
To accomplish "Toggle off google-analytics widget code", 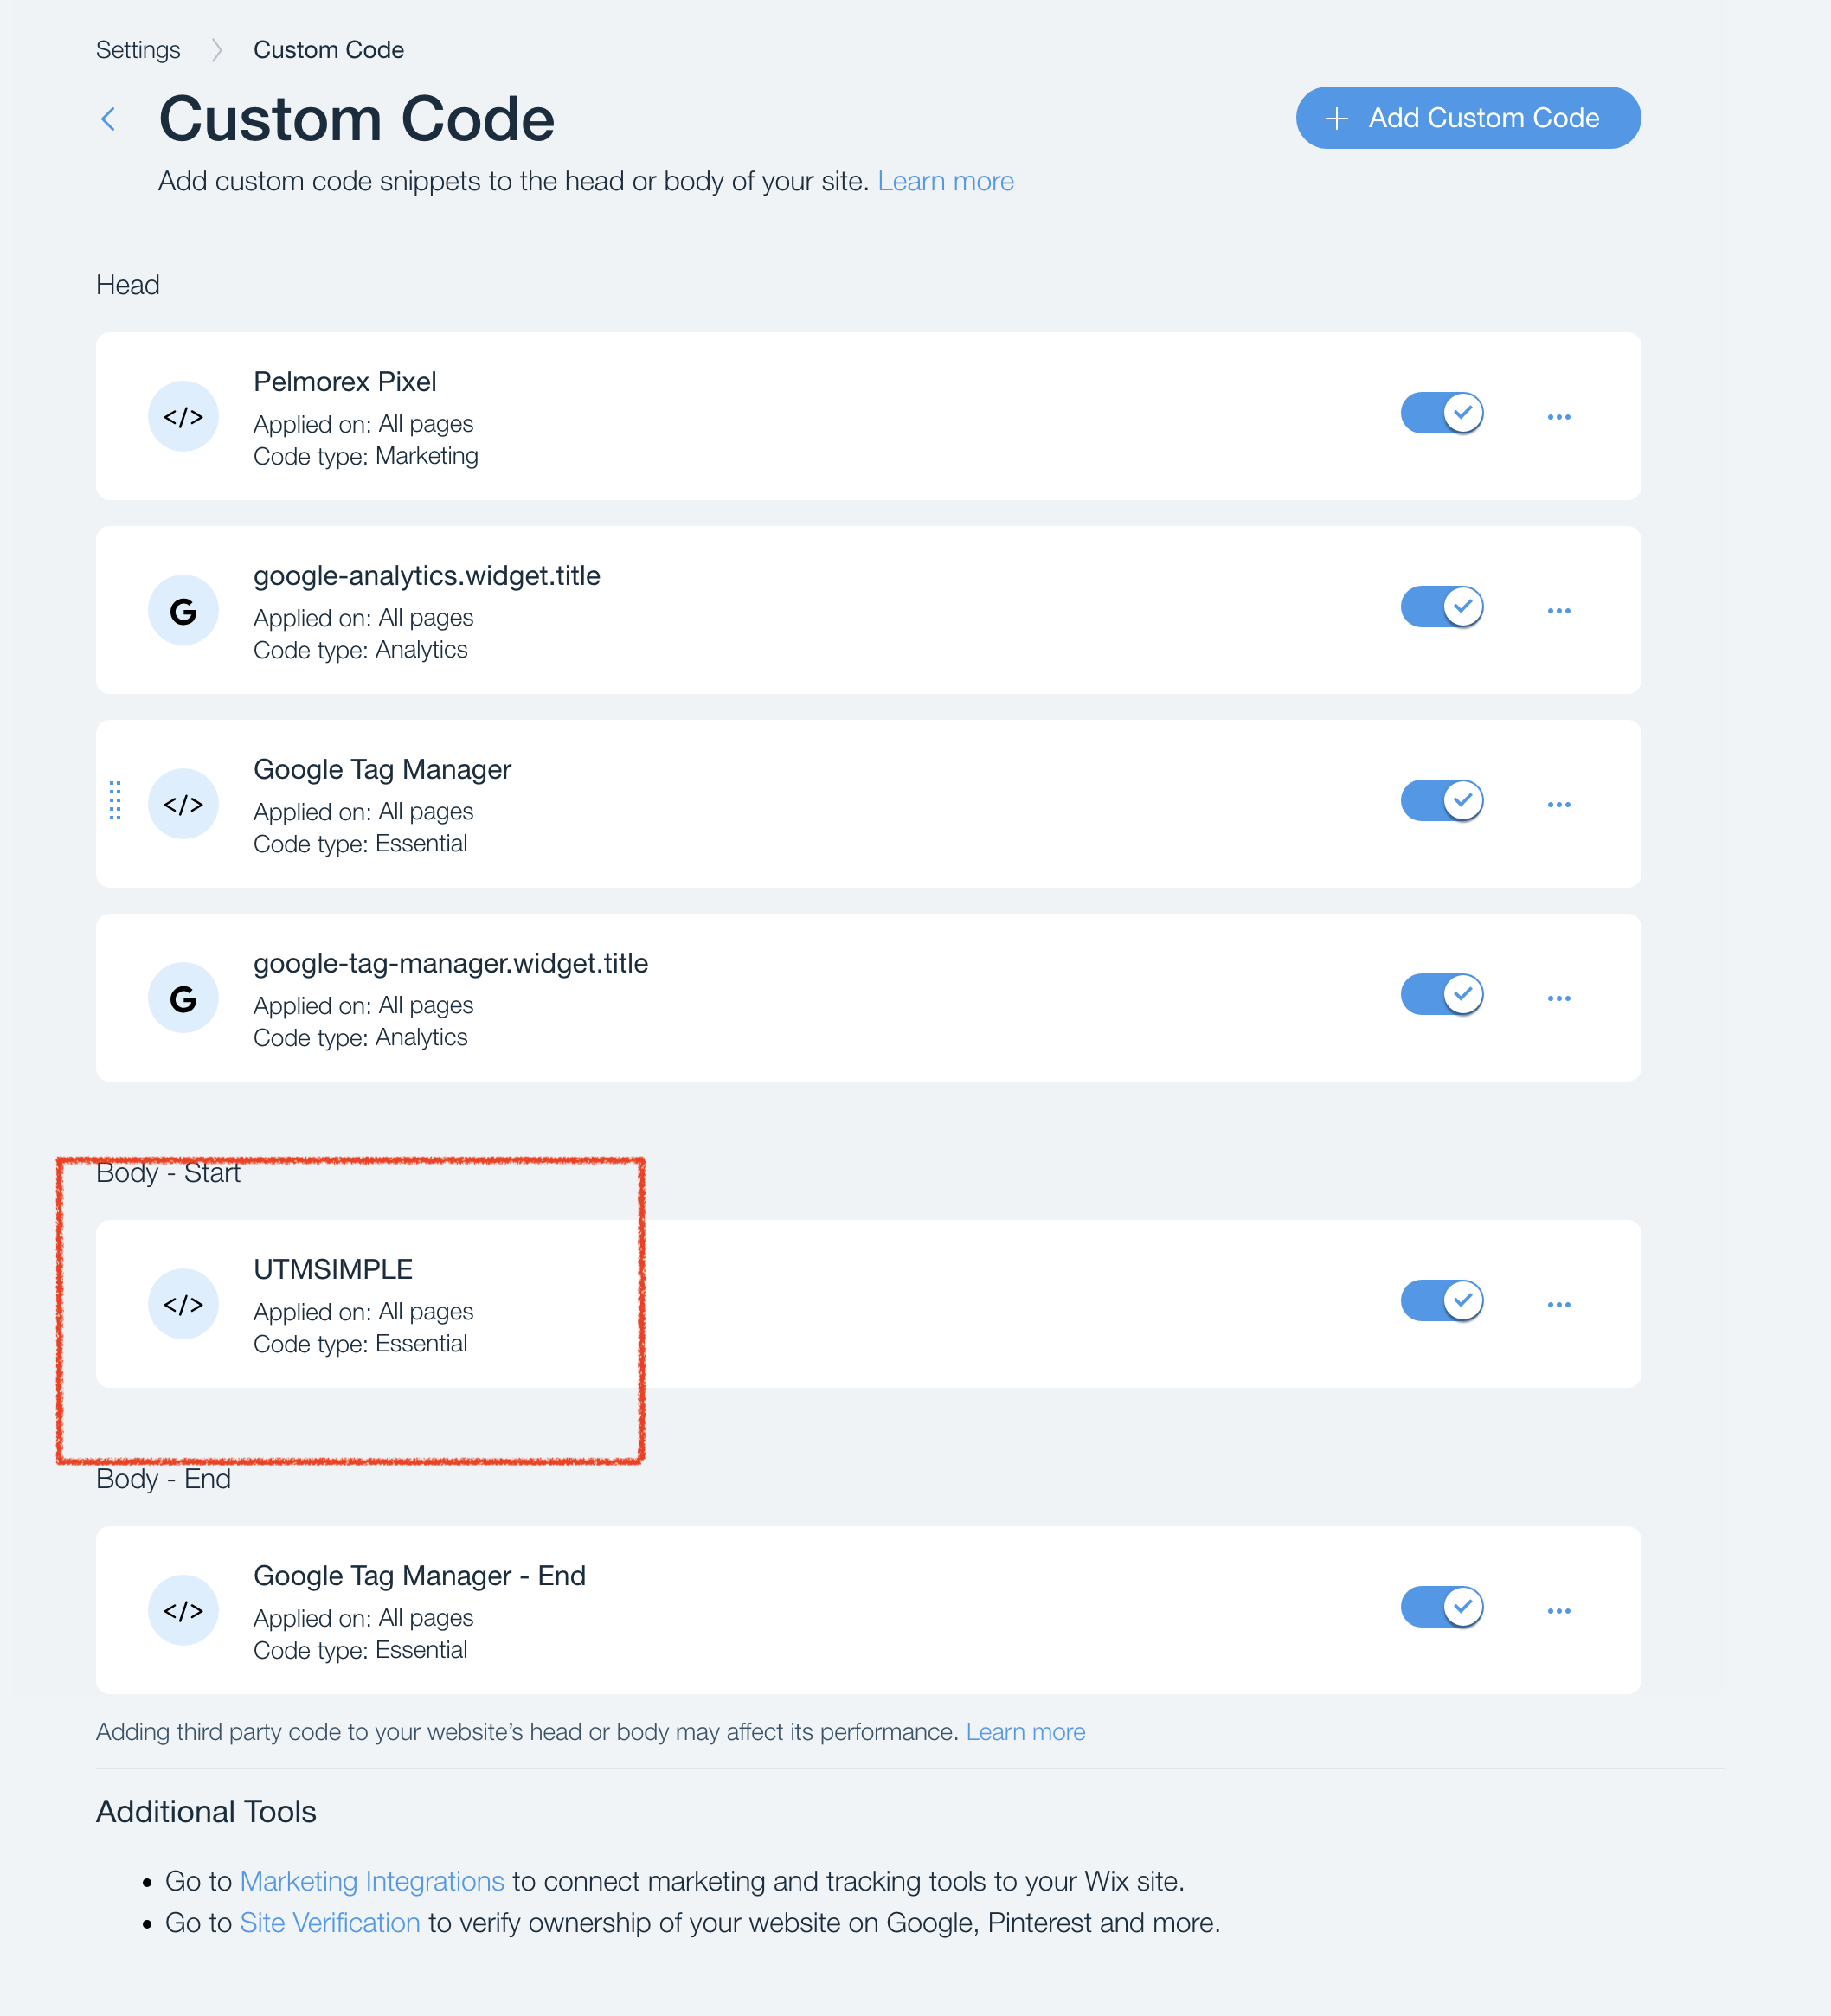I will point(1441,607).
